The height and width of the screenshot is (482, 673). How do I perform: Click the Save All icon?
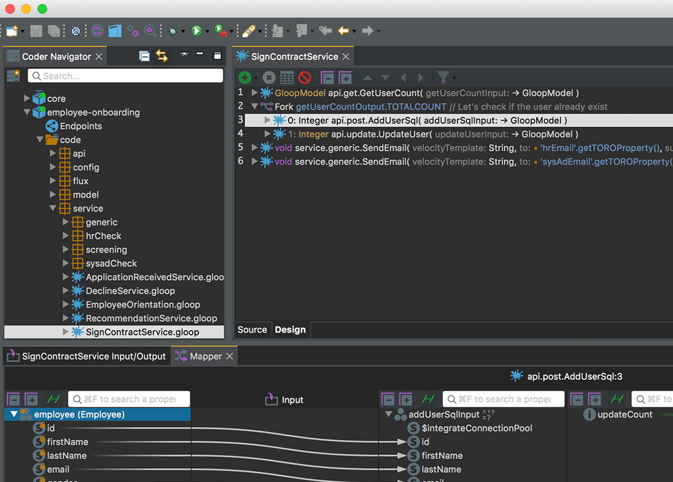click(54, 31)
